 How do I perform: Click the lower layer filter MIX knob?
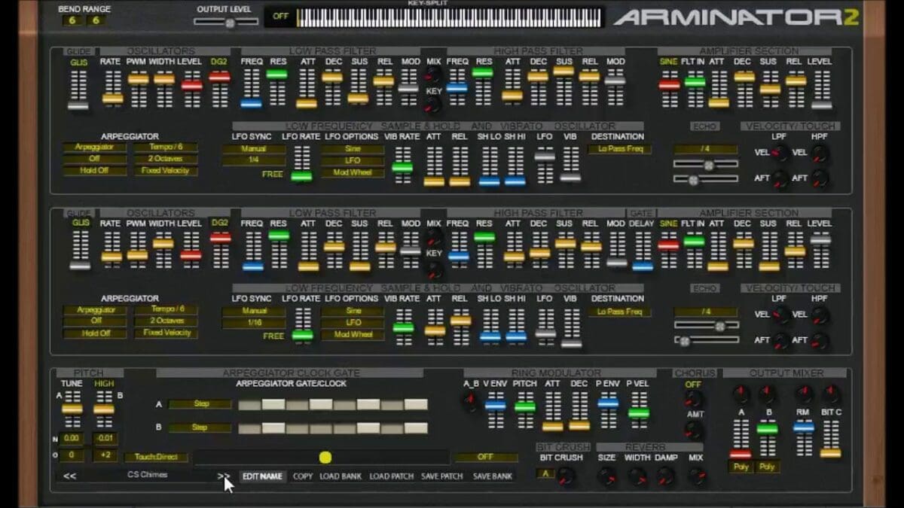pyautogui.click(x=434, y=238)
